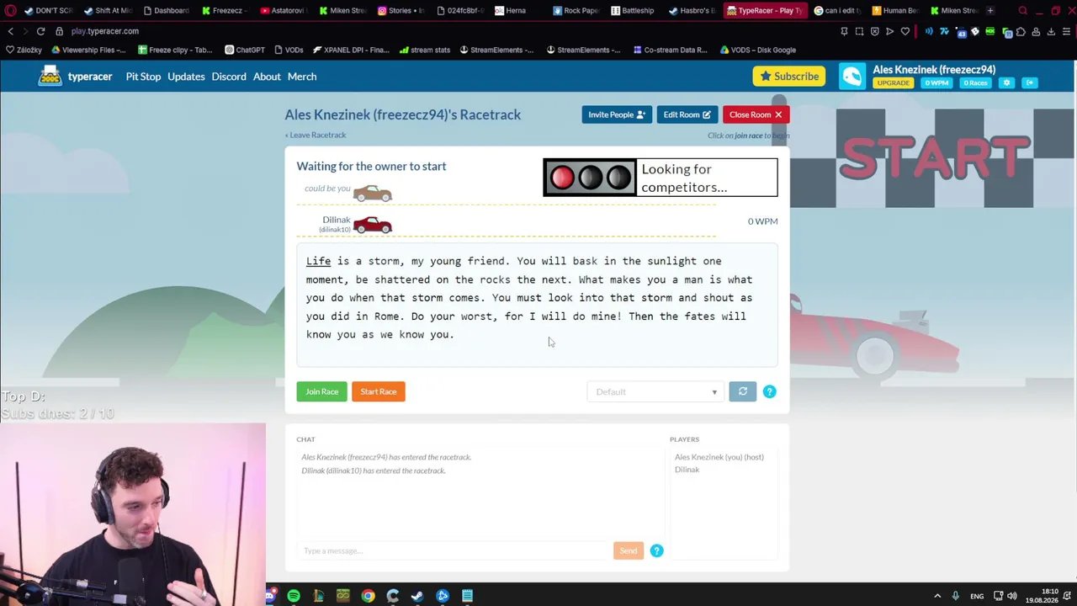The width and height of the screenshot is (1077, 606).
Task: Open Steam from the taskbar
Action: click(x=417, y=596)
